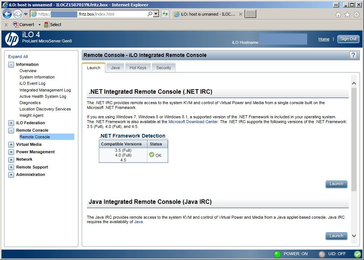Click the Select toolbar button
Viewport: 364px width, 260px height.
[53, 25]
